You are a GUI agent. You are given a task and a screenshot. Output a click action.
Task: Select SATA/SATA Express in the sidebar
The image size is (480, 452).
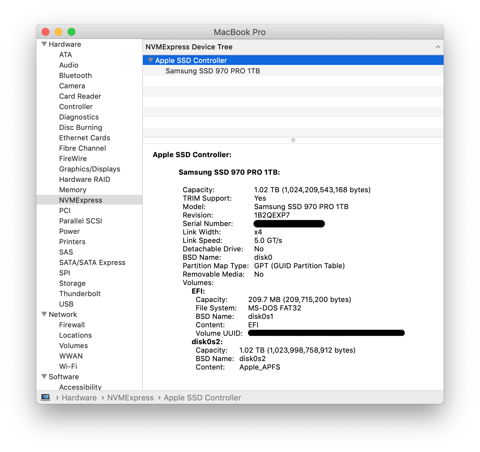click(92, 262)
